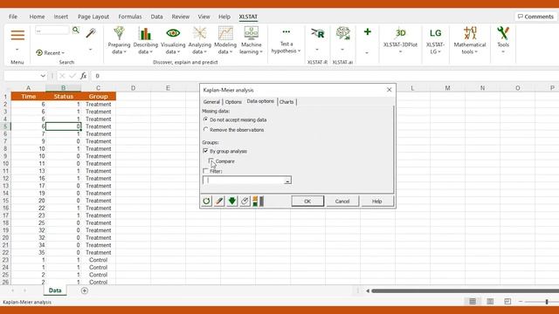The width and height of the screenshot is (559, 314).
Task: Select Do not accept missing data
Action: pyautogui.click(x=205, y=119)
